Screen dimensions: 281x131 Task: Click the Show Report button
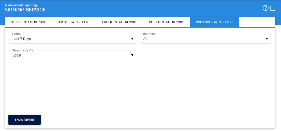point(25,120)
